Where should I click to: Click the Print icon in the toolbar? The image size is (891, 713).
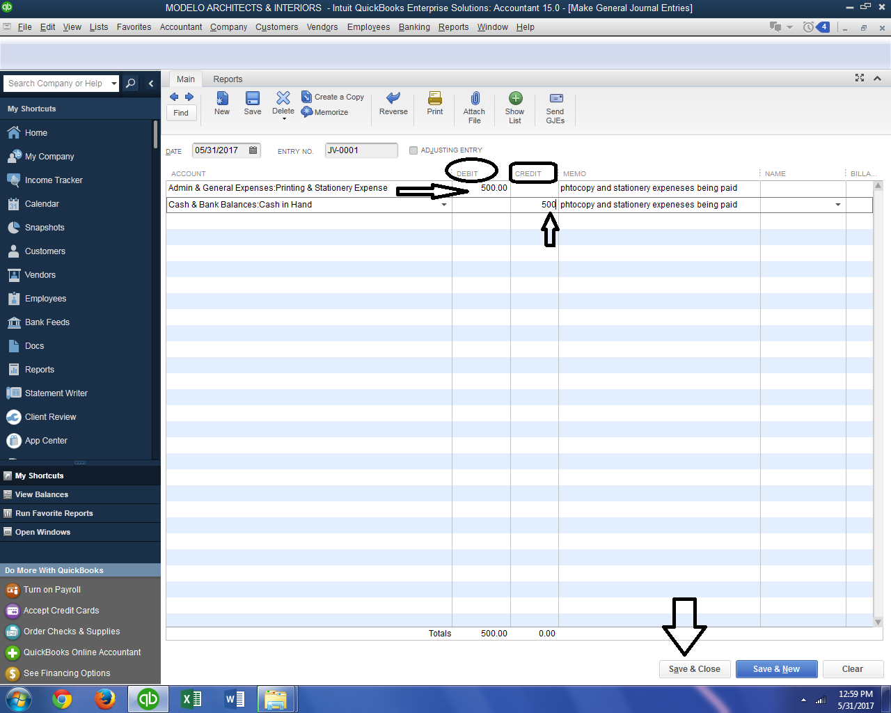coord(434,104)
